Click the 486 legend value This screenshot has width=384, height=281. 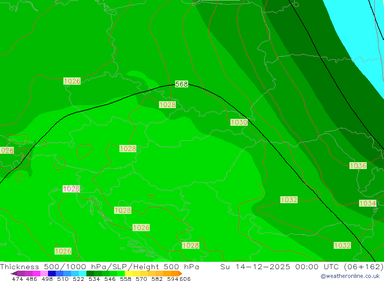[31, 279]
